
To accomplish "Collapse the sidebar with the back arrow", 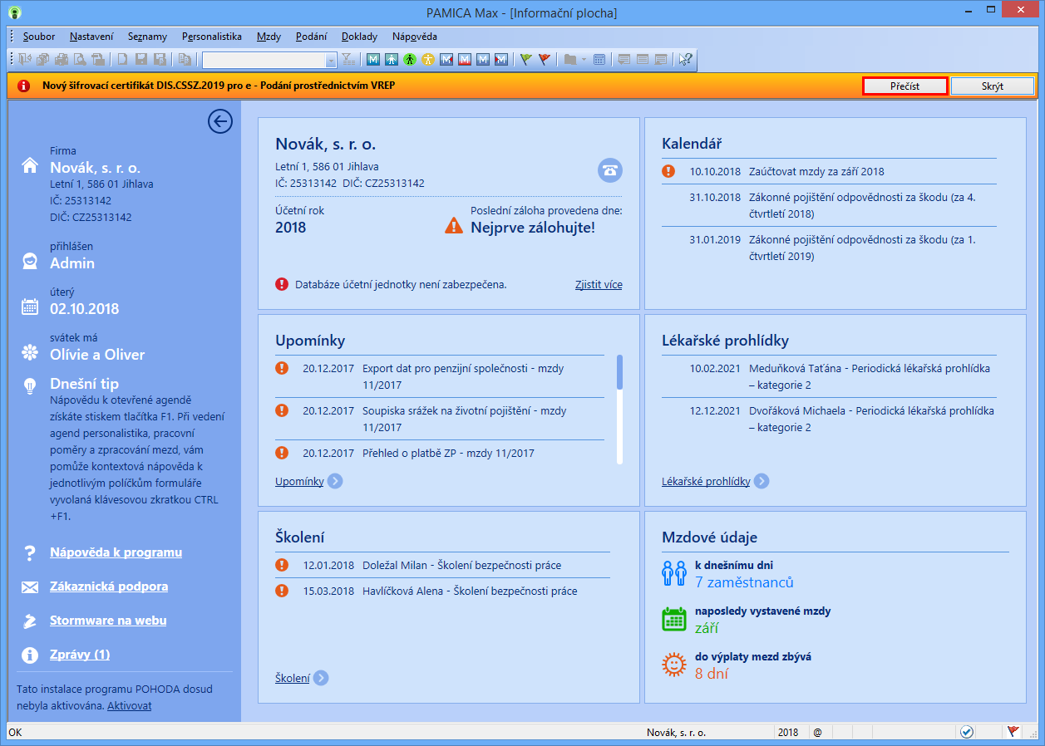I will coord(220,122).
